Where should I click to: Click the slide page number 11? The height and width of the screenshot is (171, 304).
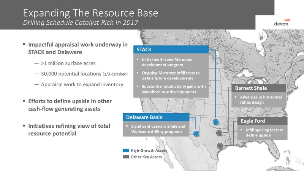(288, 164)
